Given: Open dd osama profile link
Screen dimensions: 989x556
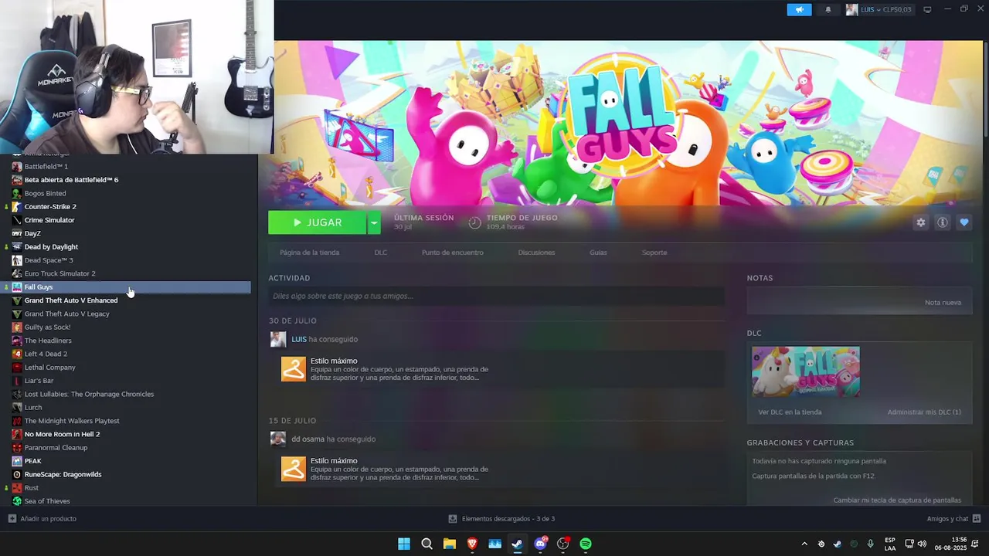Looking at the screenshot, I should click(x=308, y=439).
